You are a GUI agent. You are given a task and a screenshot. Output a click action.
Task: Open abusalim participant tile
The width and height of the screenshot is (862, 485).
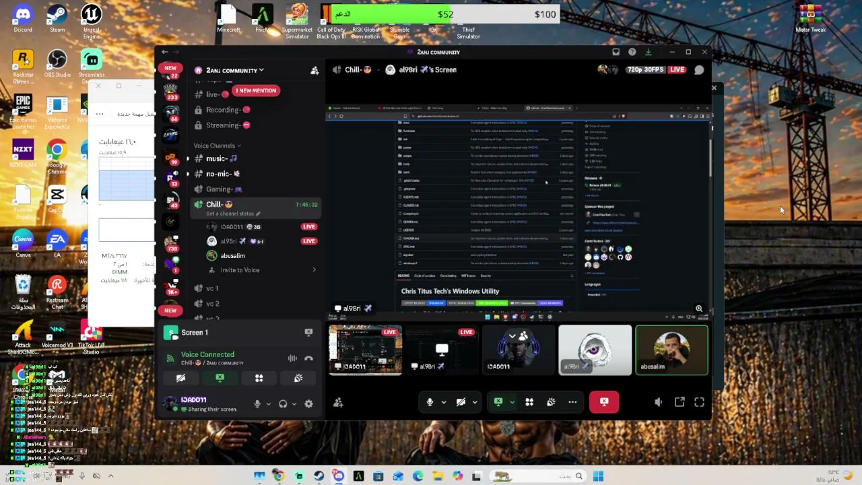point(672,350)
